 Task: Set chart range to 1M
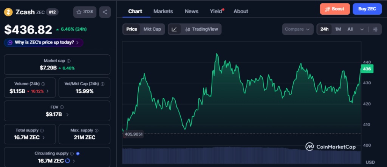click(x=338, y=29)
